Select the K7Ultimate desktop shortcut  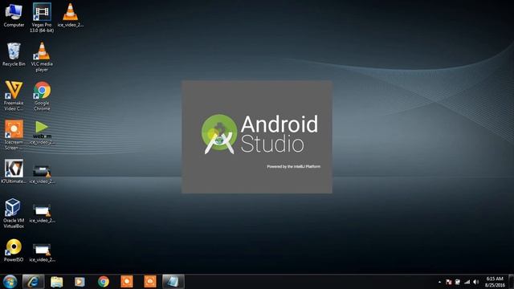click(14, 171)
